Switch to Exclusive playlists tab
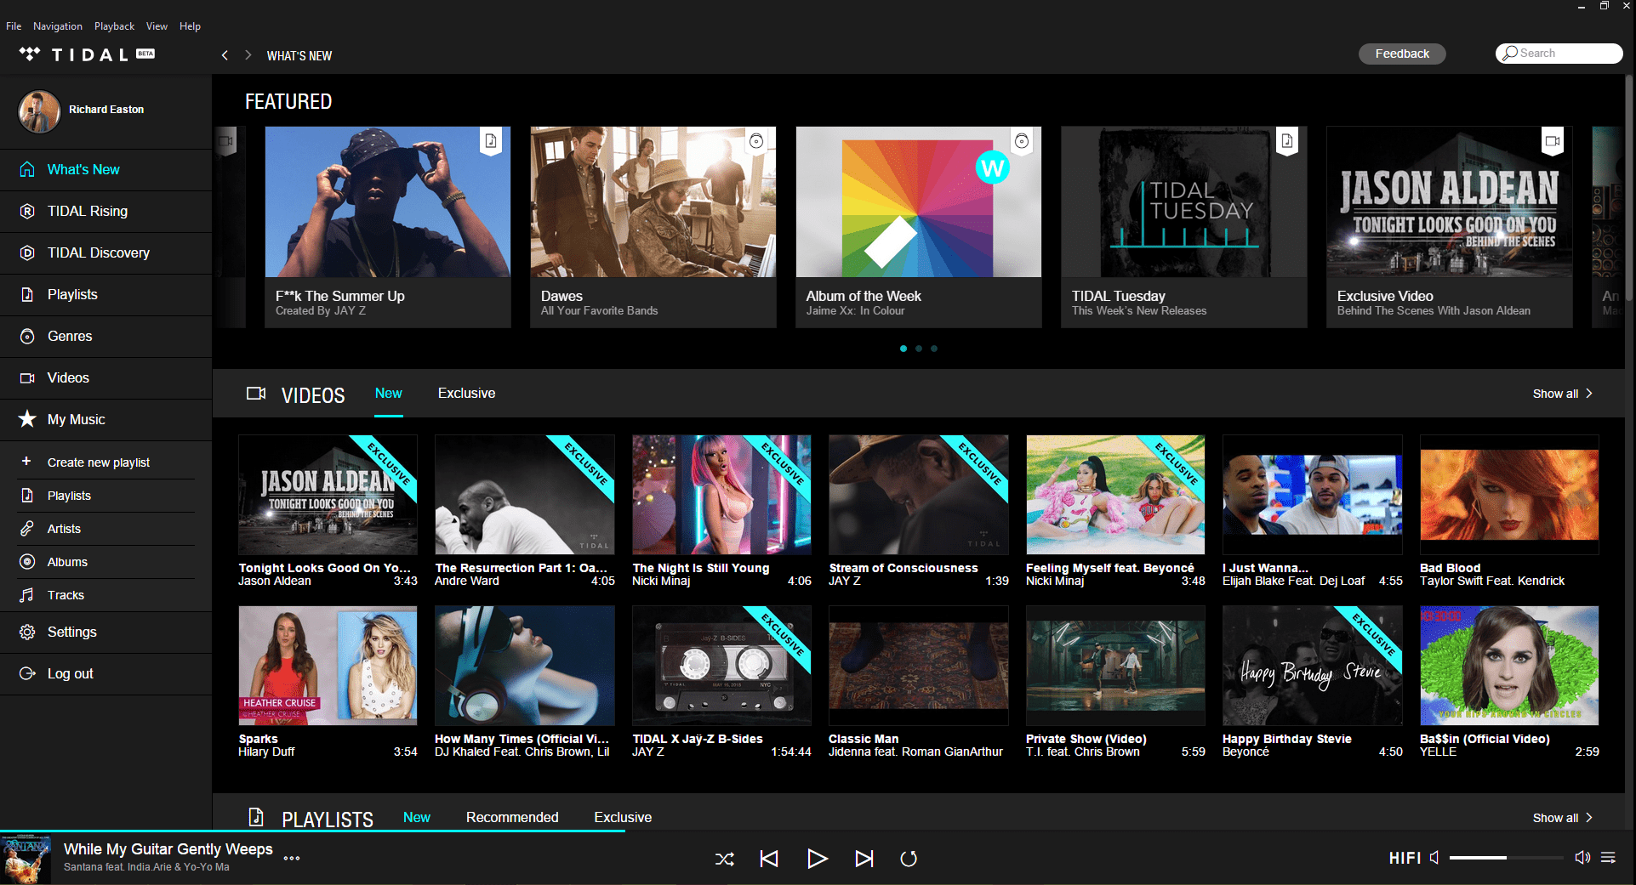The height and width of the screenshot is (885, 1636). (623, 818)
